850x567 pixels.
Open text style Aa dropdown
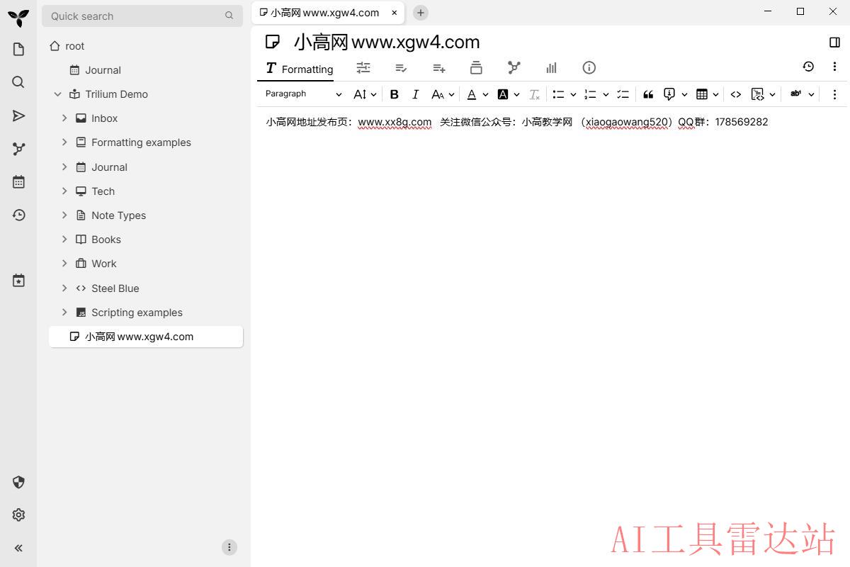click(x=443, y=94)
